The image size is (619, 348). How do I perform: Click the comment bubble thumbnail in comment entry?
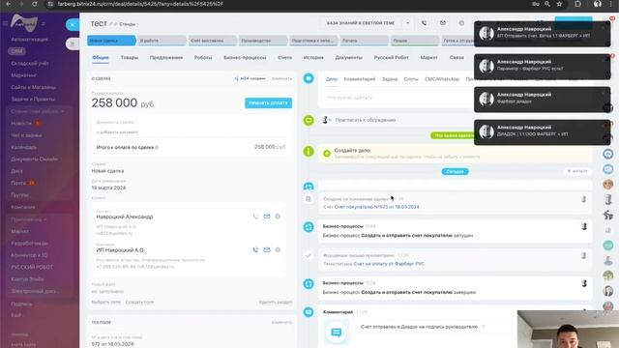tap(337, 333)
